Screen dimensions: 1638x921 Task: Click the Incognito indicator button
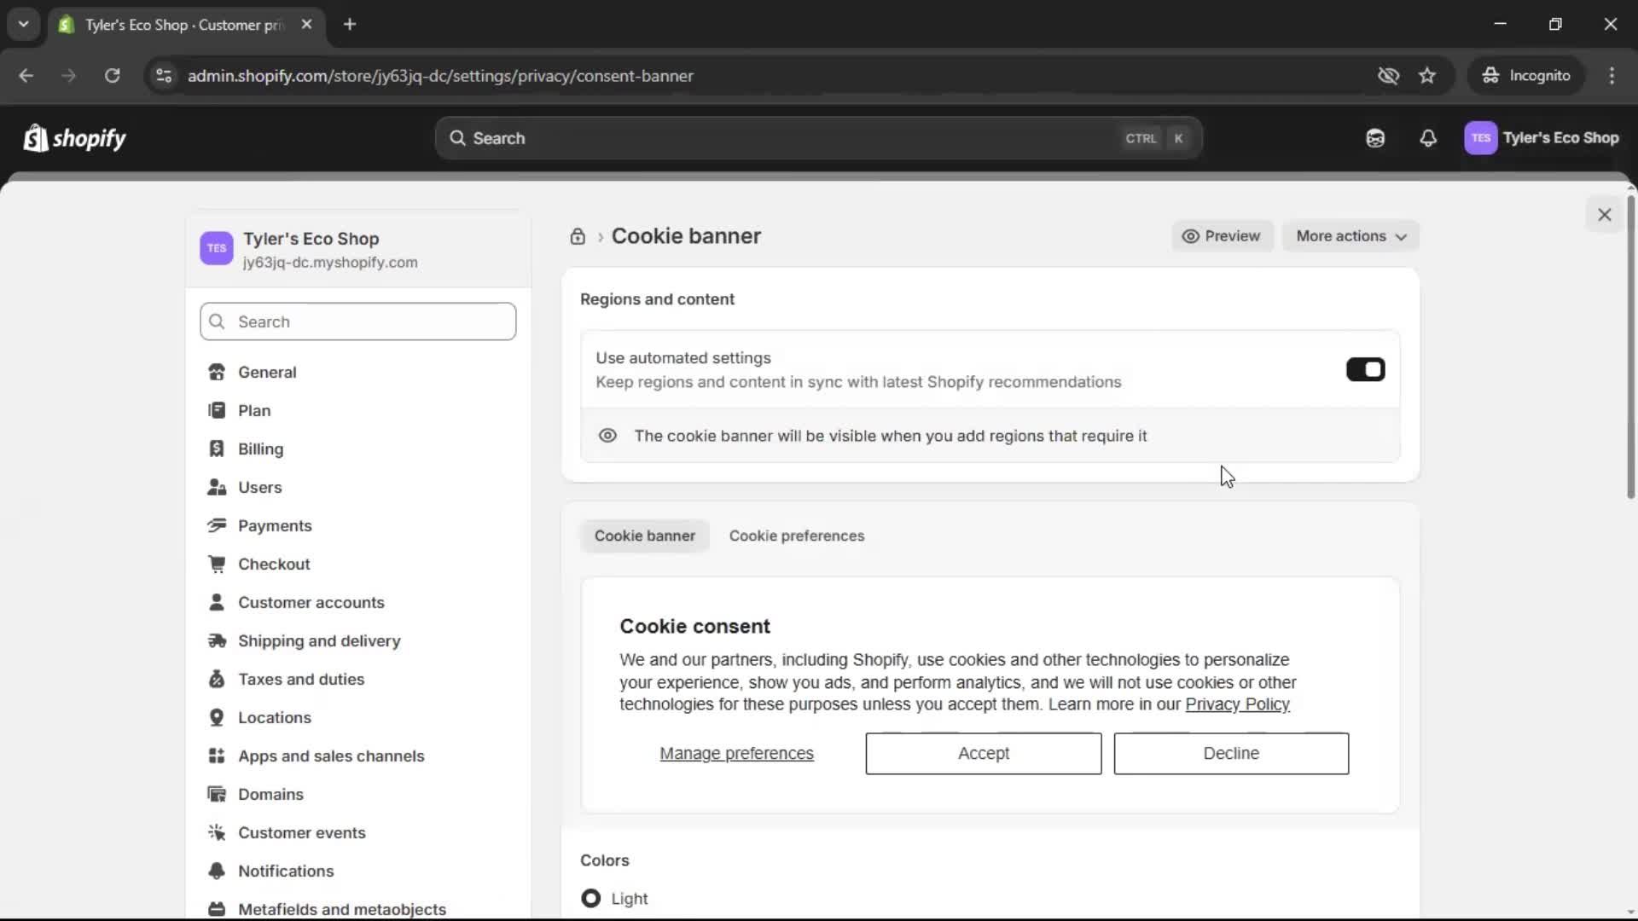coord(1526,76)
